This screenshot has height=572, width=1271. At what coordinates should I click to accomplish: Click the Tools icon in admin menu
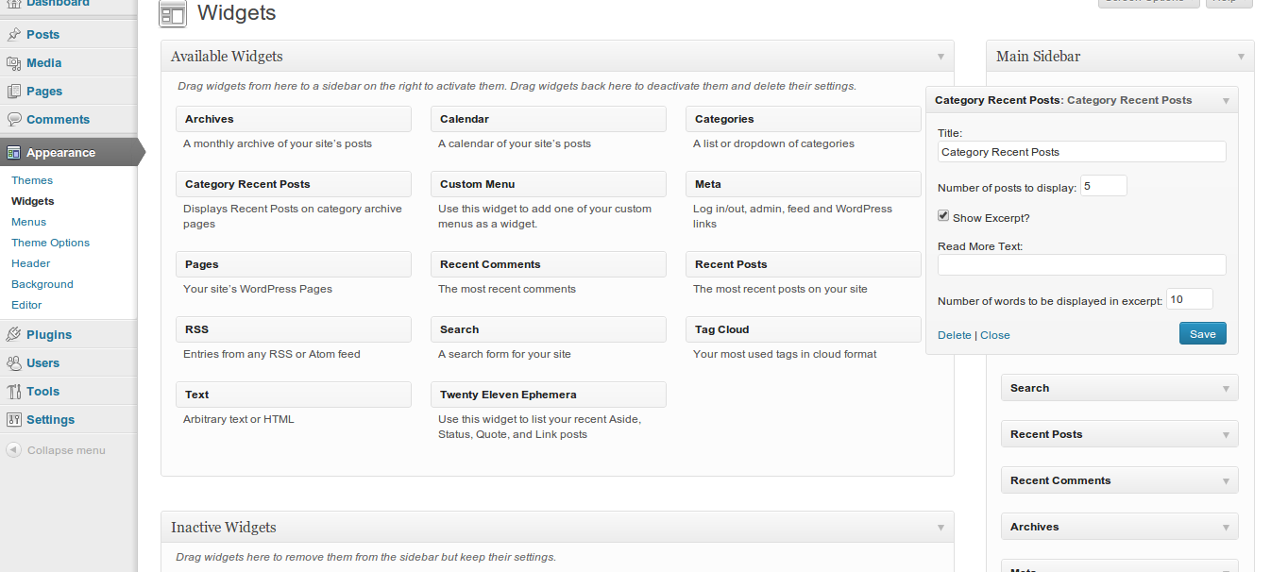[13, 392]
